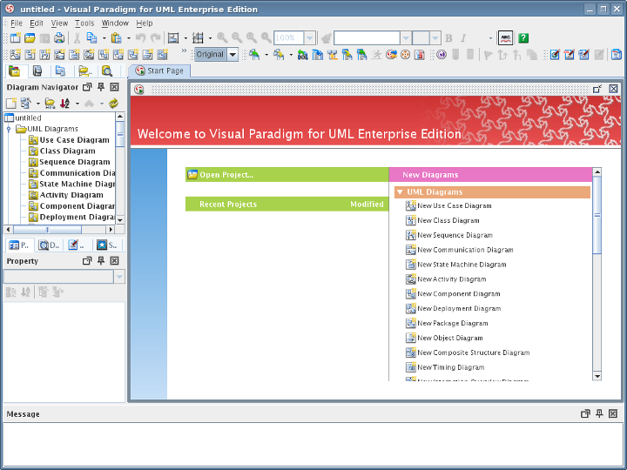Expand hidden toolbar items double-chevron
The width and height of the screenshot is (627, 470).
coord(184,50)
